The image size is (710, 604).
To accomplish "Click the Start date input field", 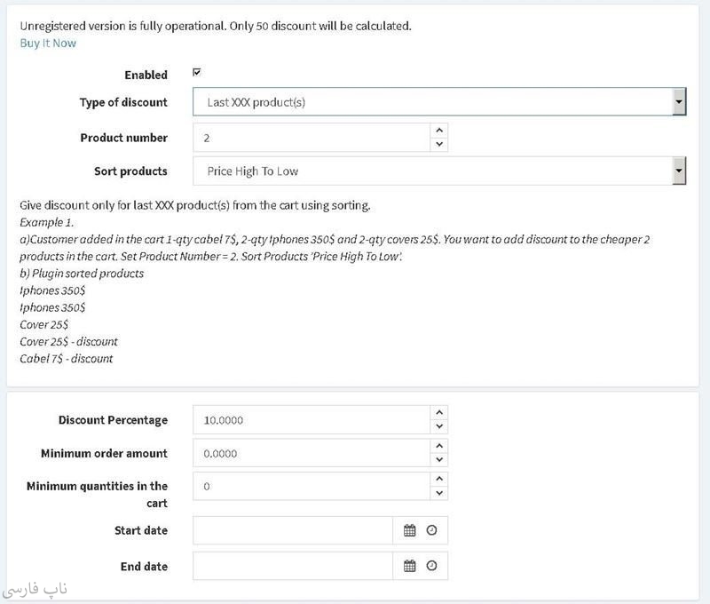I will [x=293, y=530].
